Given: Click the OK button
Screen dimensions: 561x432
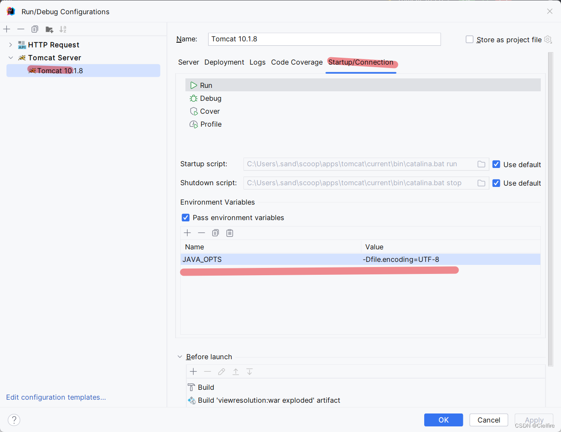Looking at the screenshot, I should tap(444, 420).
